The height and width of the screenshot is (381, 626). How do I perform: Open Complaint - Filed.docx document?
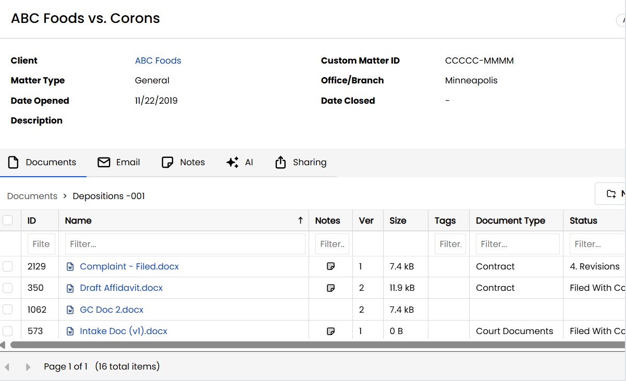point(129,266)
